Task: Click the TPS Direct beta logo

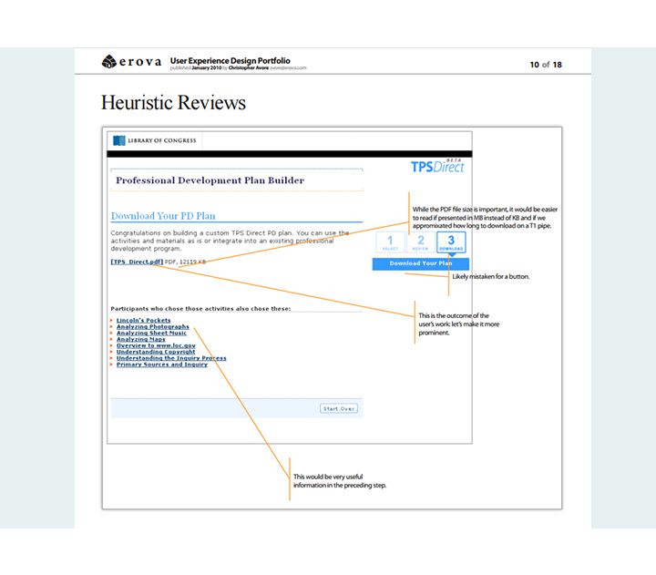Action: coord(437,166)
